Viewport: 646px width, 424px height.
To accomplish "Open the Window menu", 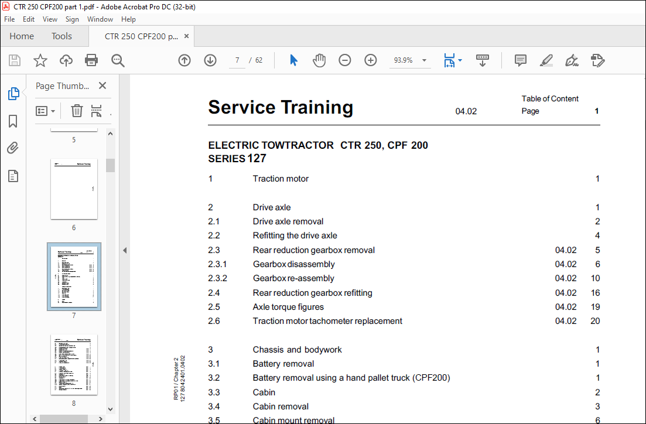I will click(100, 19).
